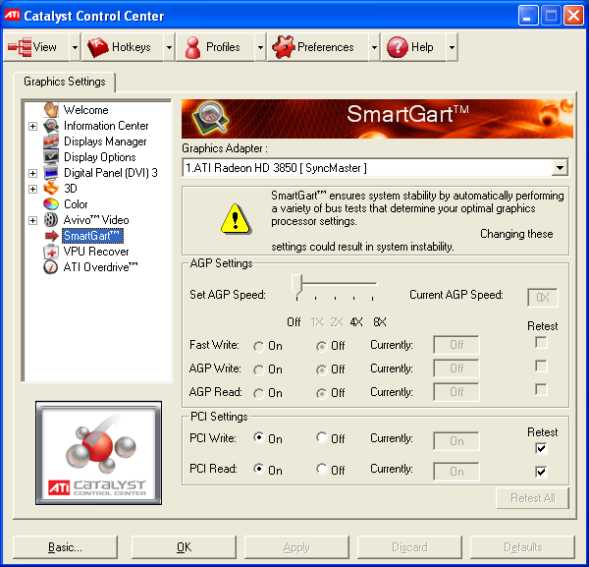Click the OK button
The width and height of the screenshot is (589, 567).
tap(184, 547)
